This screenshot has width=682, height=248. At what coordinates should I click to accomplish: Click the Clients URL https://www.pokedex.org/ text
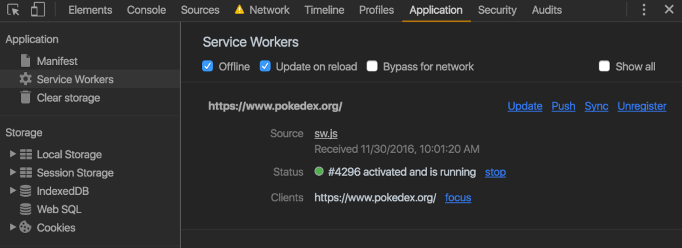375,198
